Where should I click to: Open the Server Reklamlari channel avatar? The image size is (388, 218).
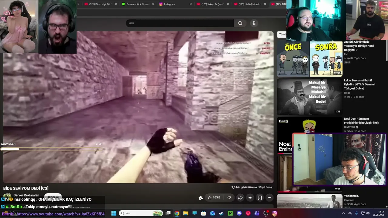coord(7,197)
